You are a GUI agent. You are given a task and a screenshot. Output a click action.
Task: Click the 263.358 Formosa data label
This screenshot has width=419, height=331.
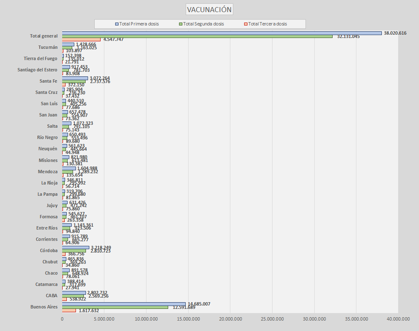coord(75,220)
